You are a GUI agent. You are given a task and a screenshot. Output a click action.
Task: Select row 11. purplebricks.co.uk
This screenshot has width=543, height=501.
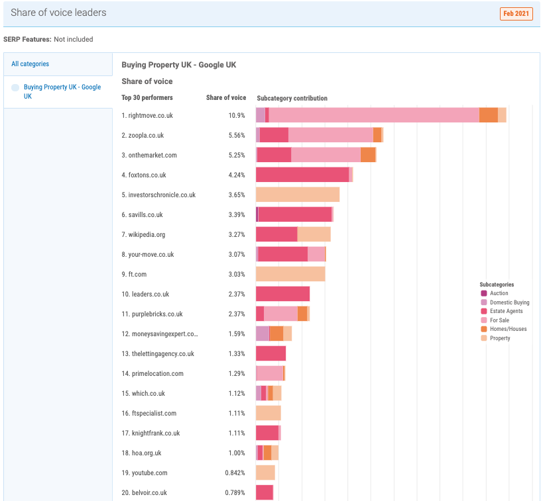[x=152, y=314]
